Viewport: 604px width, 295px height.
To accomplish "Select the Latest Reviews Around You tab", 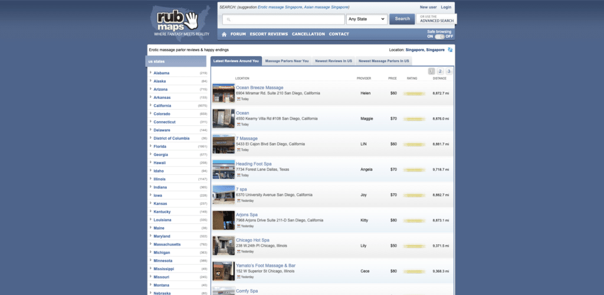I will pos(236,61).
